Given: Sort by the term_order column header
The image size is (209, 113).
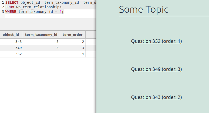Looking at the screenshot, I should pos(73,35).
